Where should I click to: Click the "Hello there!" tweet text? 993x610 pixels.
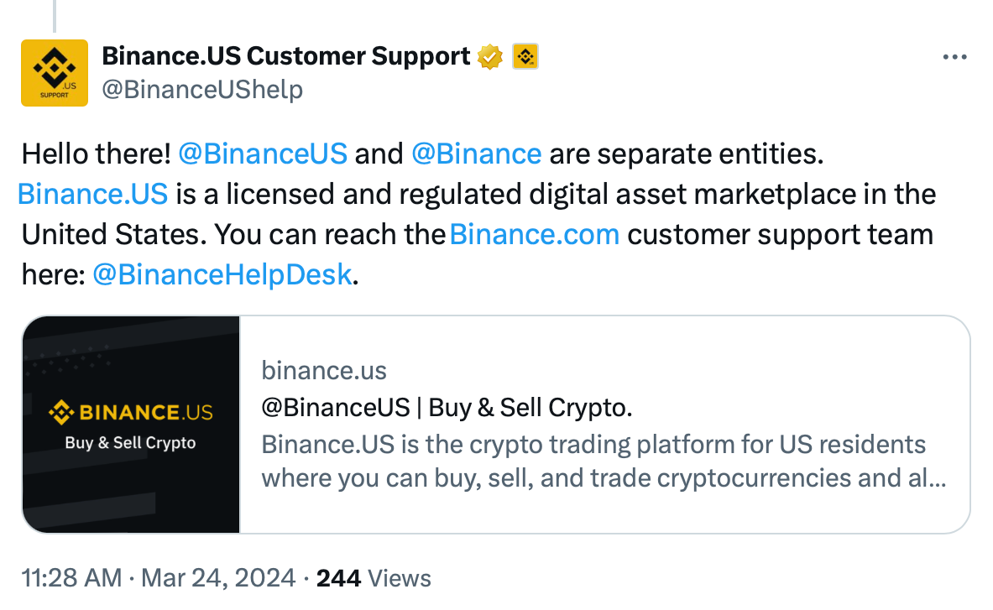coord(97,154)
